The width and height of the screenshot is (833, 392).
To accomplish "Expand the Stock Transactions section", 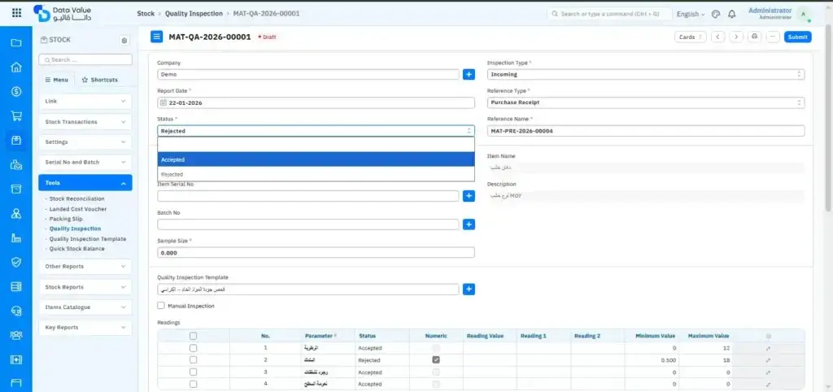I will point(85,122).
